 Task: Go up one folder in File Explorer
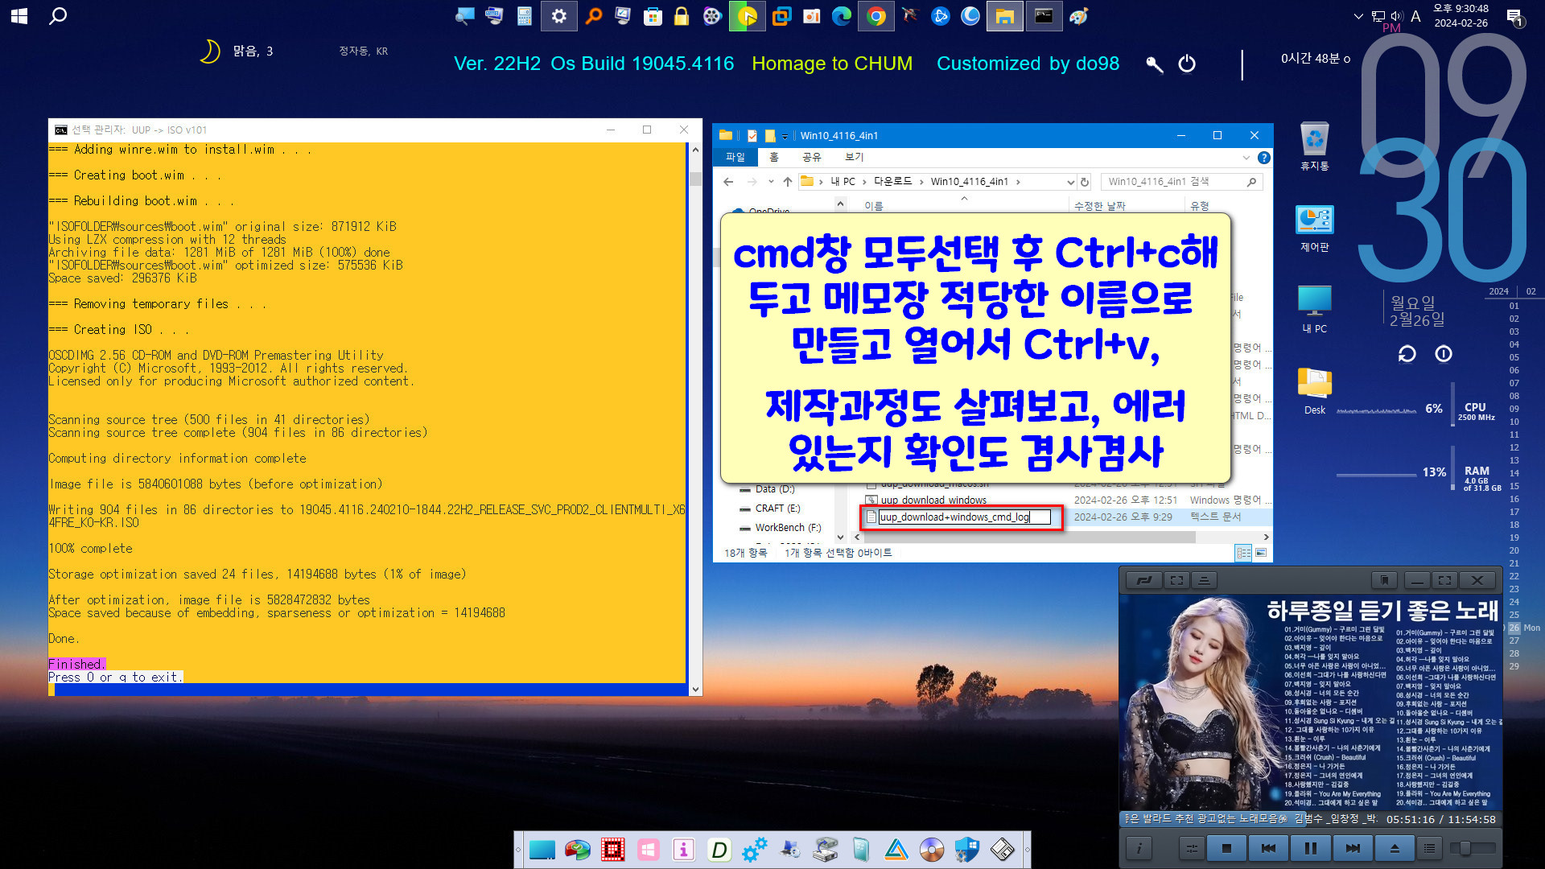click(x=787, y=182)
